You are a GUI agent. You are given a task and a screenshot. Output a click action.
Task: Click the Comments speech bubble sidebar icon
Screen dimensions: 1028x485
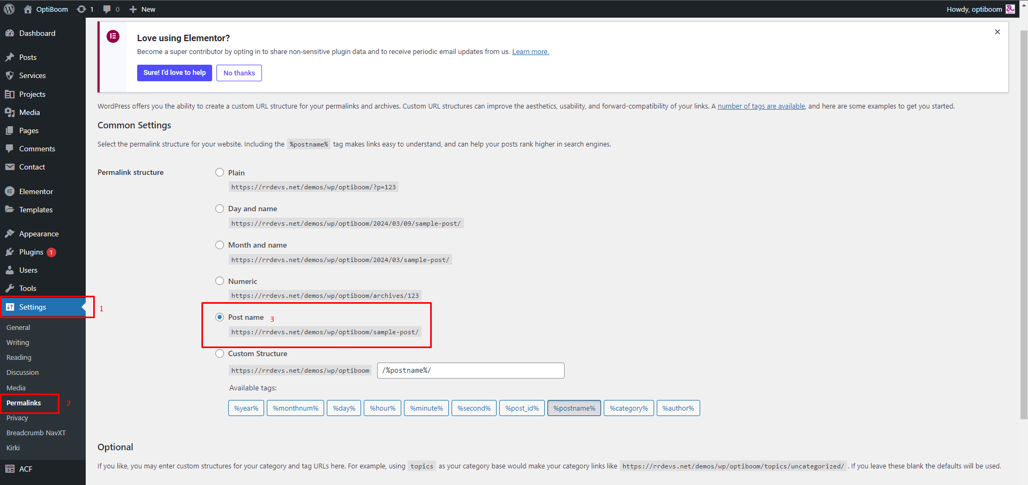[x=10, y=149]
